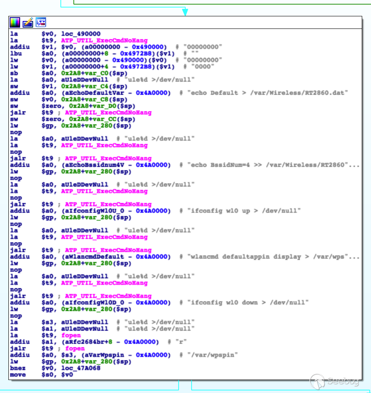The image size is (371, 393).
Task: Click the "0000" string comment
Action: [x=202, y=67]
